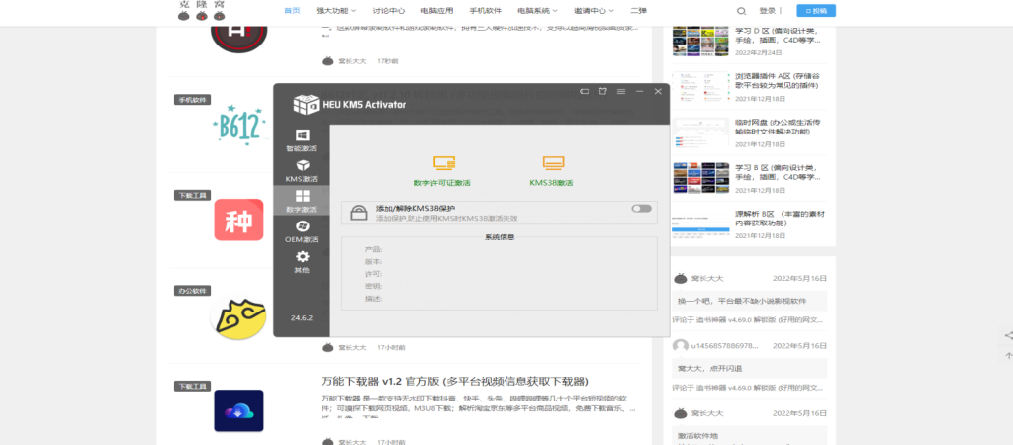Click 下载工具 tag beside 万能下载器
Image resolution: width=1013 pixels, height=445 pixels.
pos(193,386)
